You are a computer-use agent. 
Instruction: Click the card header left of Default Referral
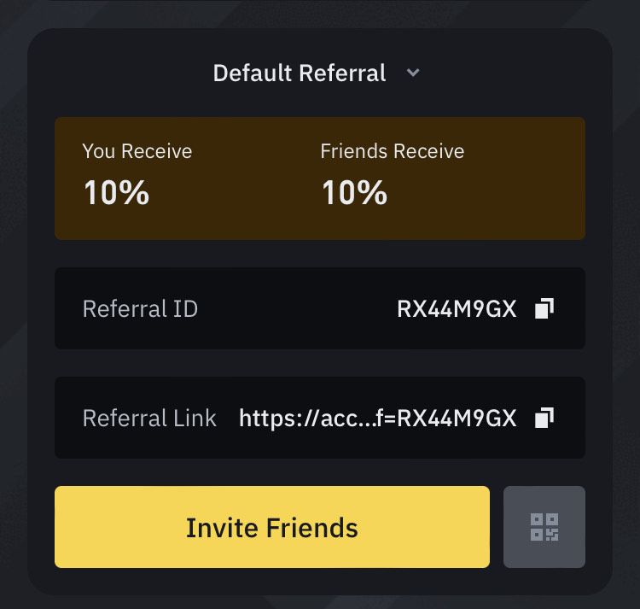tap(119, 73)
